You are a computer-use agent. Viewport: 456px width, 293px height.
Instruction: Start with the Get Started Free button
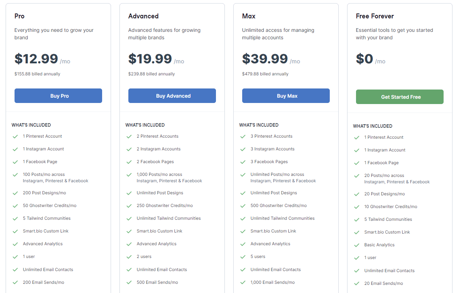(400, 97)
